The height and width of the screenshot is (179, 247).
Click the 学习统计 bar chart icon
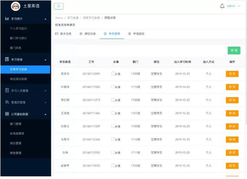(7, 19)
